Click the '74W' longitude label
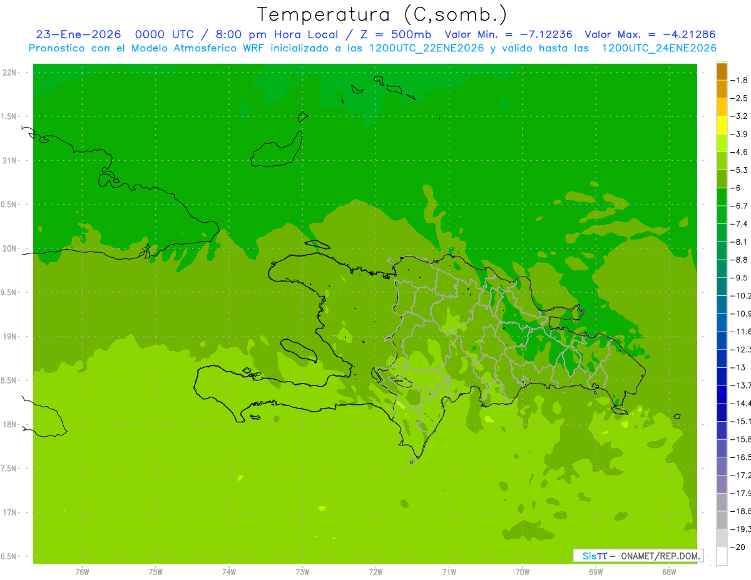 click(229, 572)
